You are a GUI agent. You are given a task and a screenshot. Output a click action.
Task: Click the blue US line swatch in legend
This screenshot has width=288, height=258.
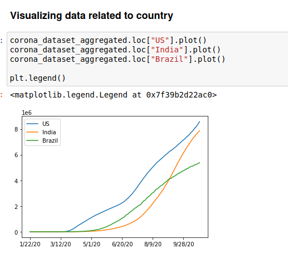(x=32, y=124)
